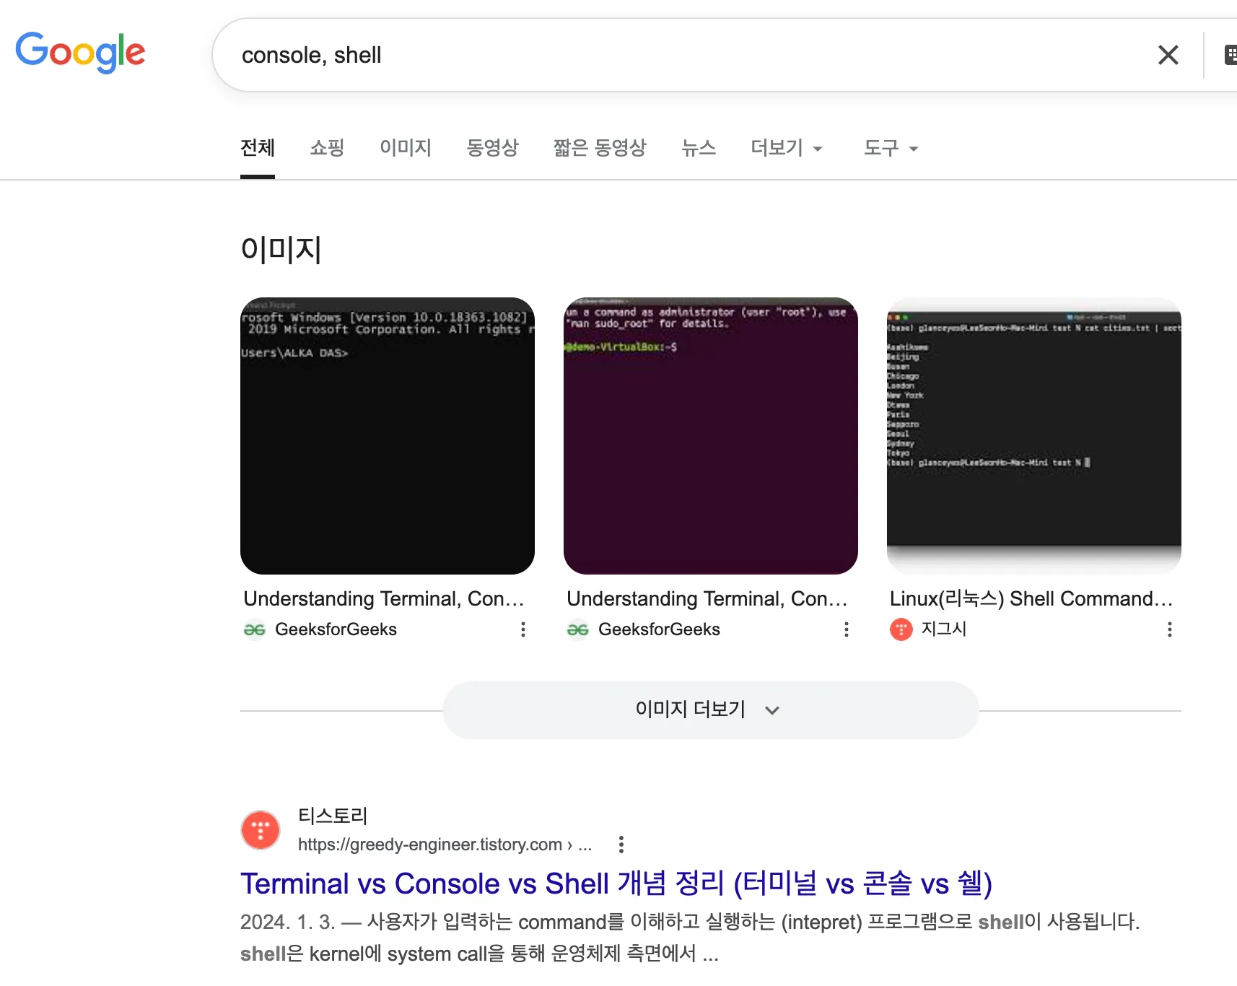Viewport: 1237px width, 986px height.
Task: Click GeeksforGeeks icon under second image
Action: [x=577, y=629]
